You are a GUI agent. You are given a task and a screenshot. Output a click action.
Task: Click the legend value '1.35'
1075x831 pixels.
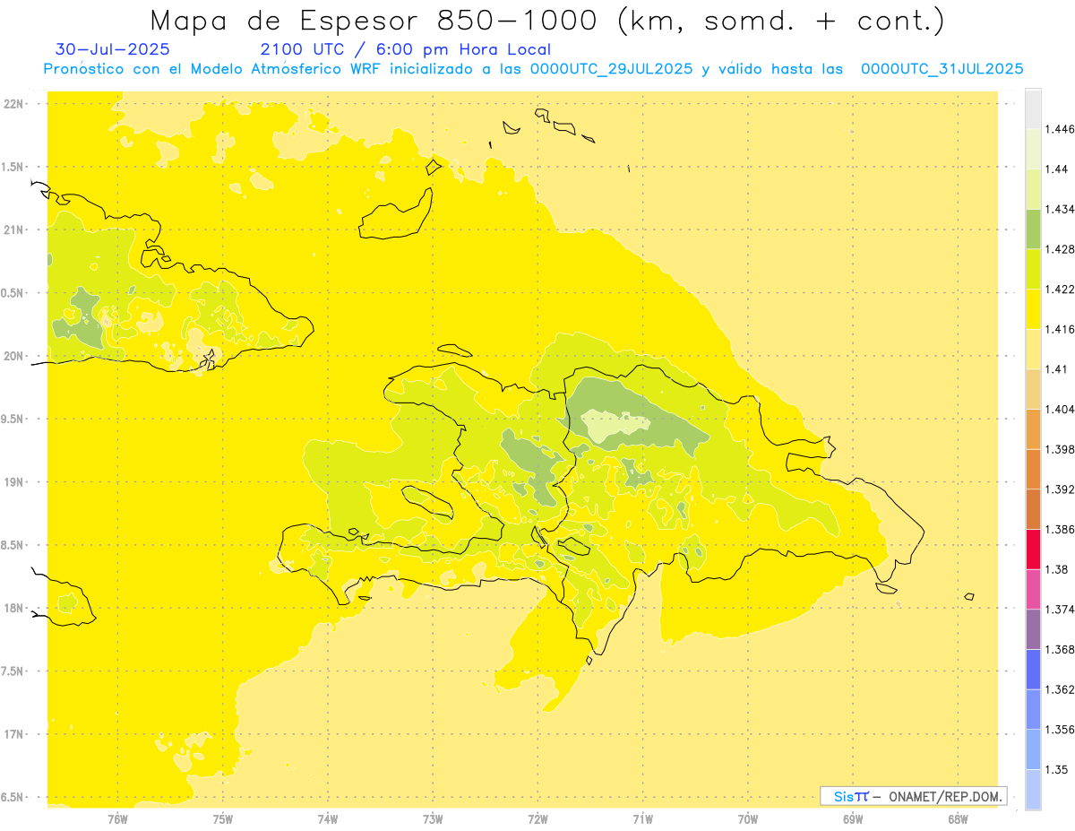[x=1055, y=770]
